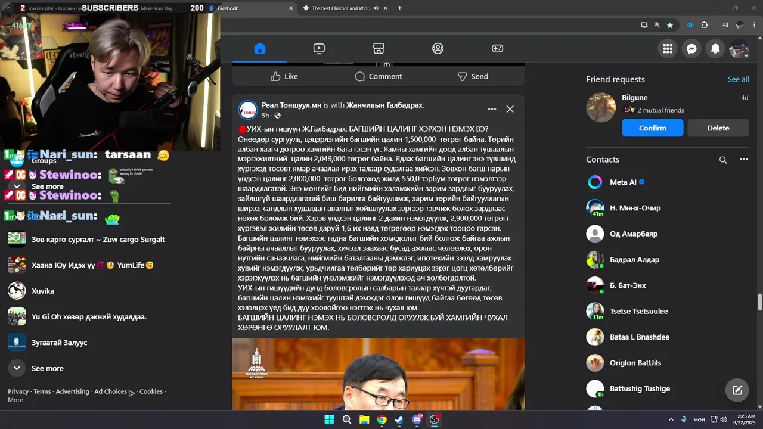Close the Facebook browser tab

291,8
